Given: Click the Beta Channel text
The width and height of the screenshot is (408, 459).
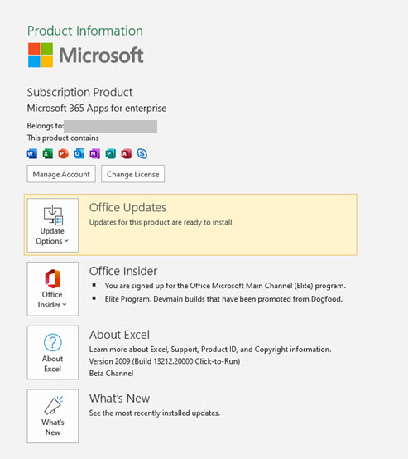Looking at the screenshot, I should pyautogui.click(x=111, y=373).
